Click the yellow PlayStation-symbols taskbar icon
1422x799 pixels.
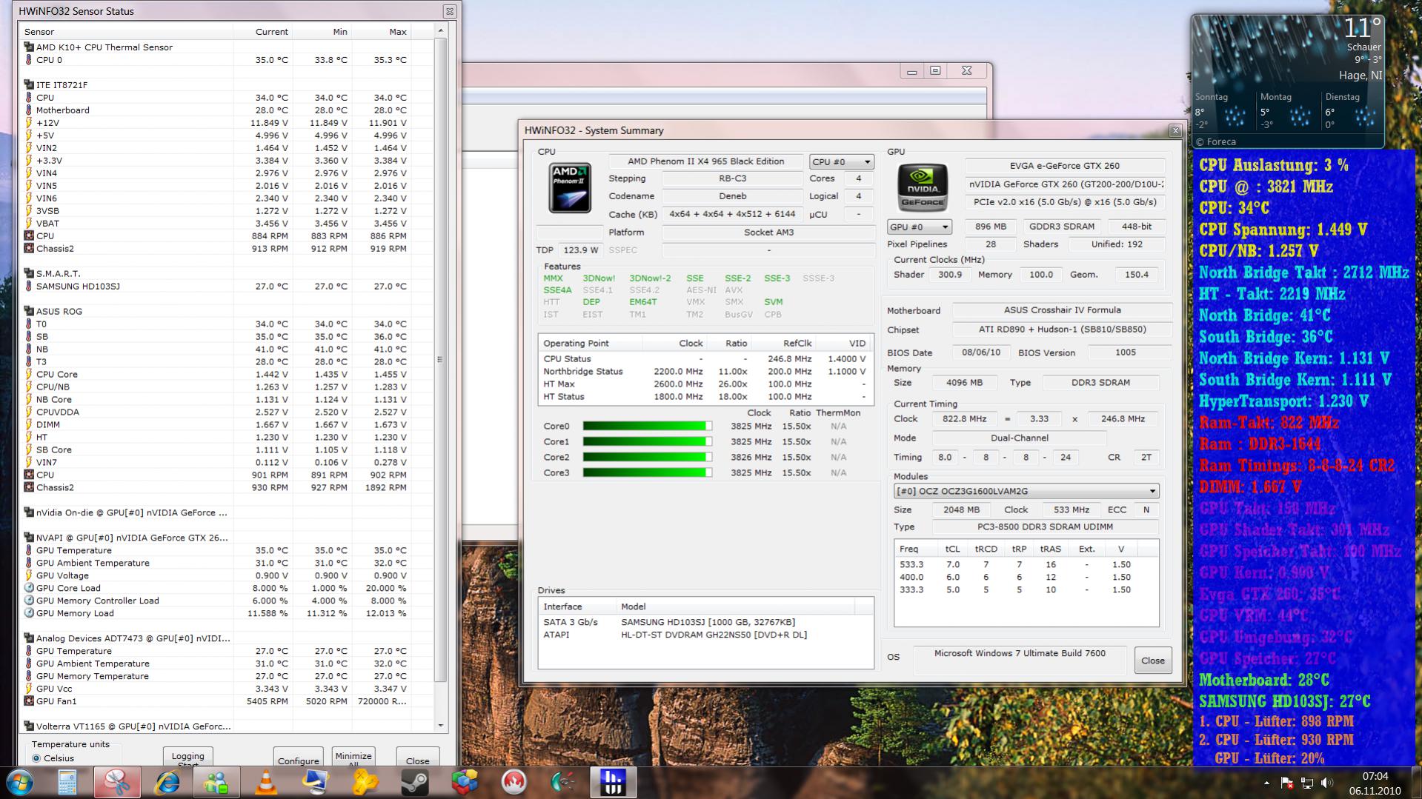pyautogui.click(x=365, y=782)
